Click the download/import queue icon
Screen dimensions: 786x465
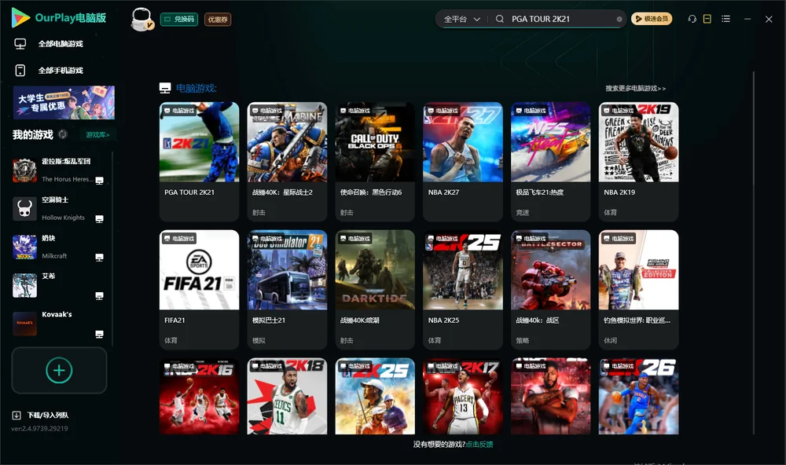[x=17, y=415]
